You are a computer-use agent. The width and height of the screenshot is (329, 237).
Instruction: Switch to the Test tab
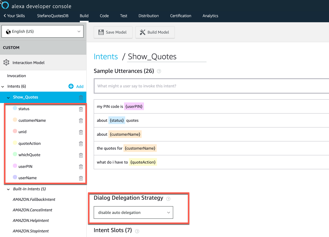[123, 16]
